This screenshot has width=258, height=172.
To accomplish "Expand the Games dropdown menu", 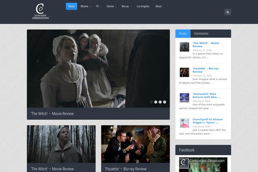I will point(111,6).
